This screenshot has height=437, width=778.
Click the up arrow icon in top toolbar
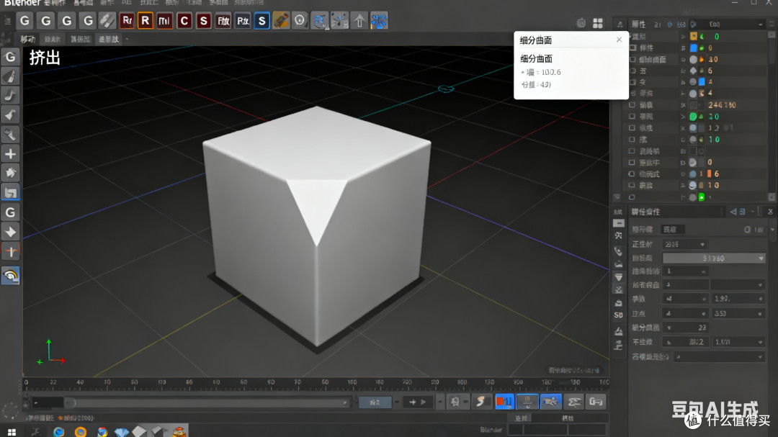click(x=359, y=21)
